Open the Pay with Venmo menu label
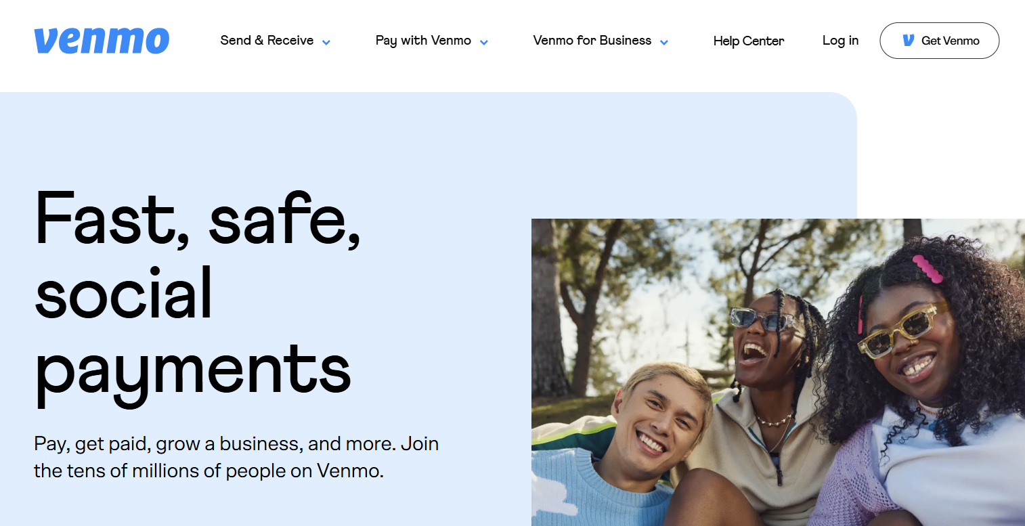This screenshot has width=1025, height=526. (423, 41)
